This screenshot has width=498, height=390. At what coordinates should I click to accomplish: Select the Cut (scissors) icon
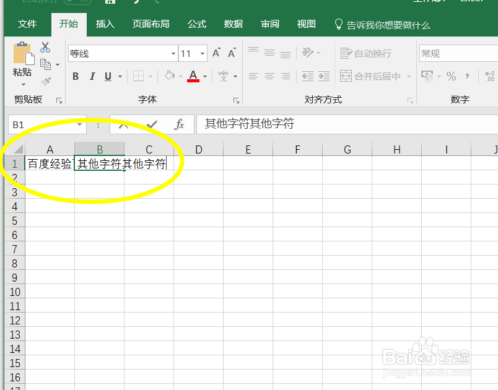click(45, 47)
